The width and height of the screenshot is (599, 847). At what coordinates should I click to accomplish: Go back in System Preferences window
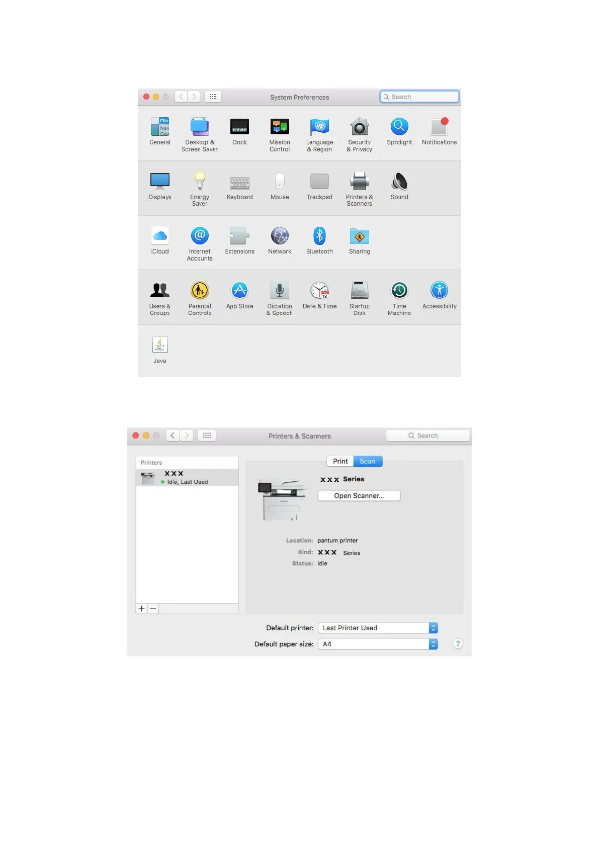point(181,97)
